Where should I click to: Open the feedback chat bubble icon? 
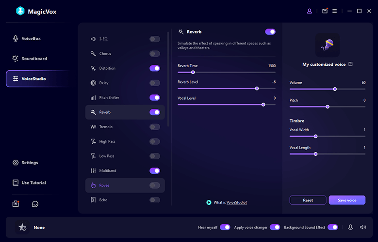[35, 204]
